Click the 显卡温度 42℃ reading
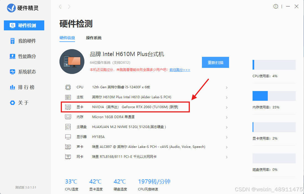304x194 pixels. pyautogui.click(x=95, y=182)
